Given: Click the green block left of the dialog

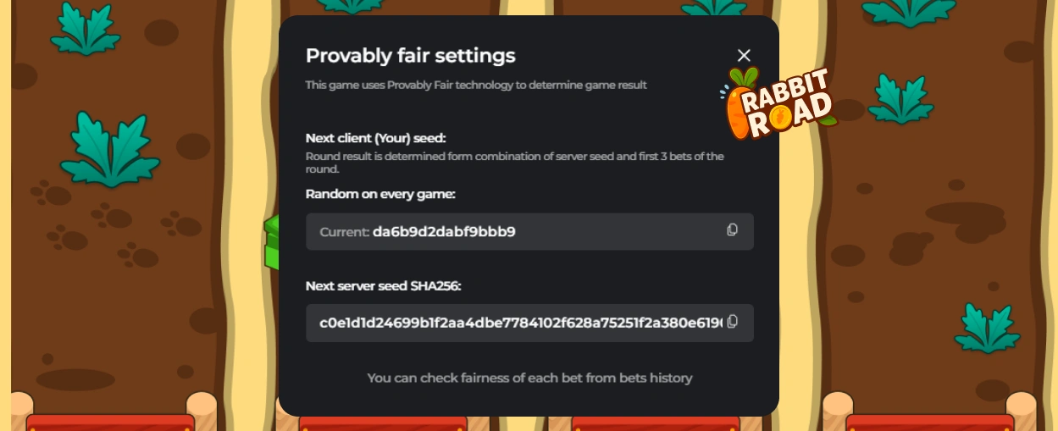Looking at the screenshot, I should click(271, 242).
